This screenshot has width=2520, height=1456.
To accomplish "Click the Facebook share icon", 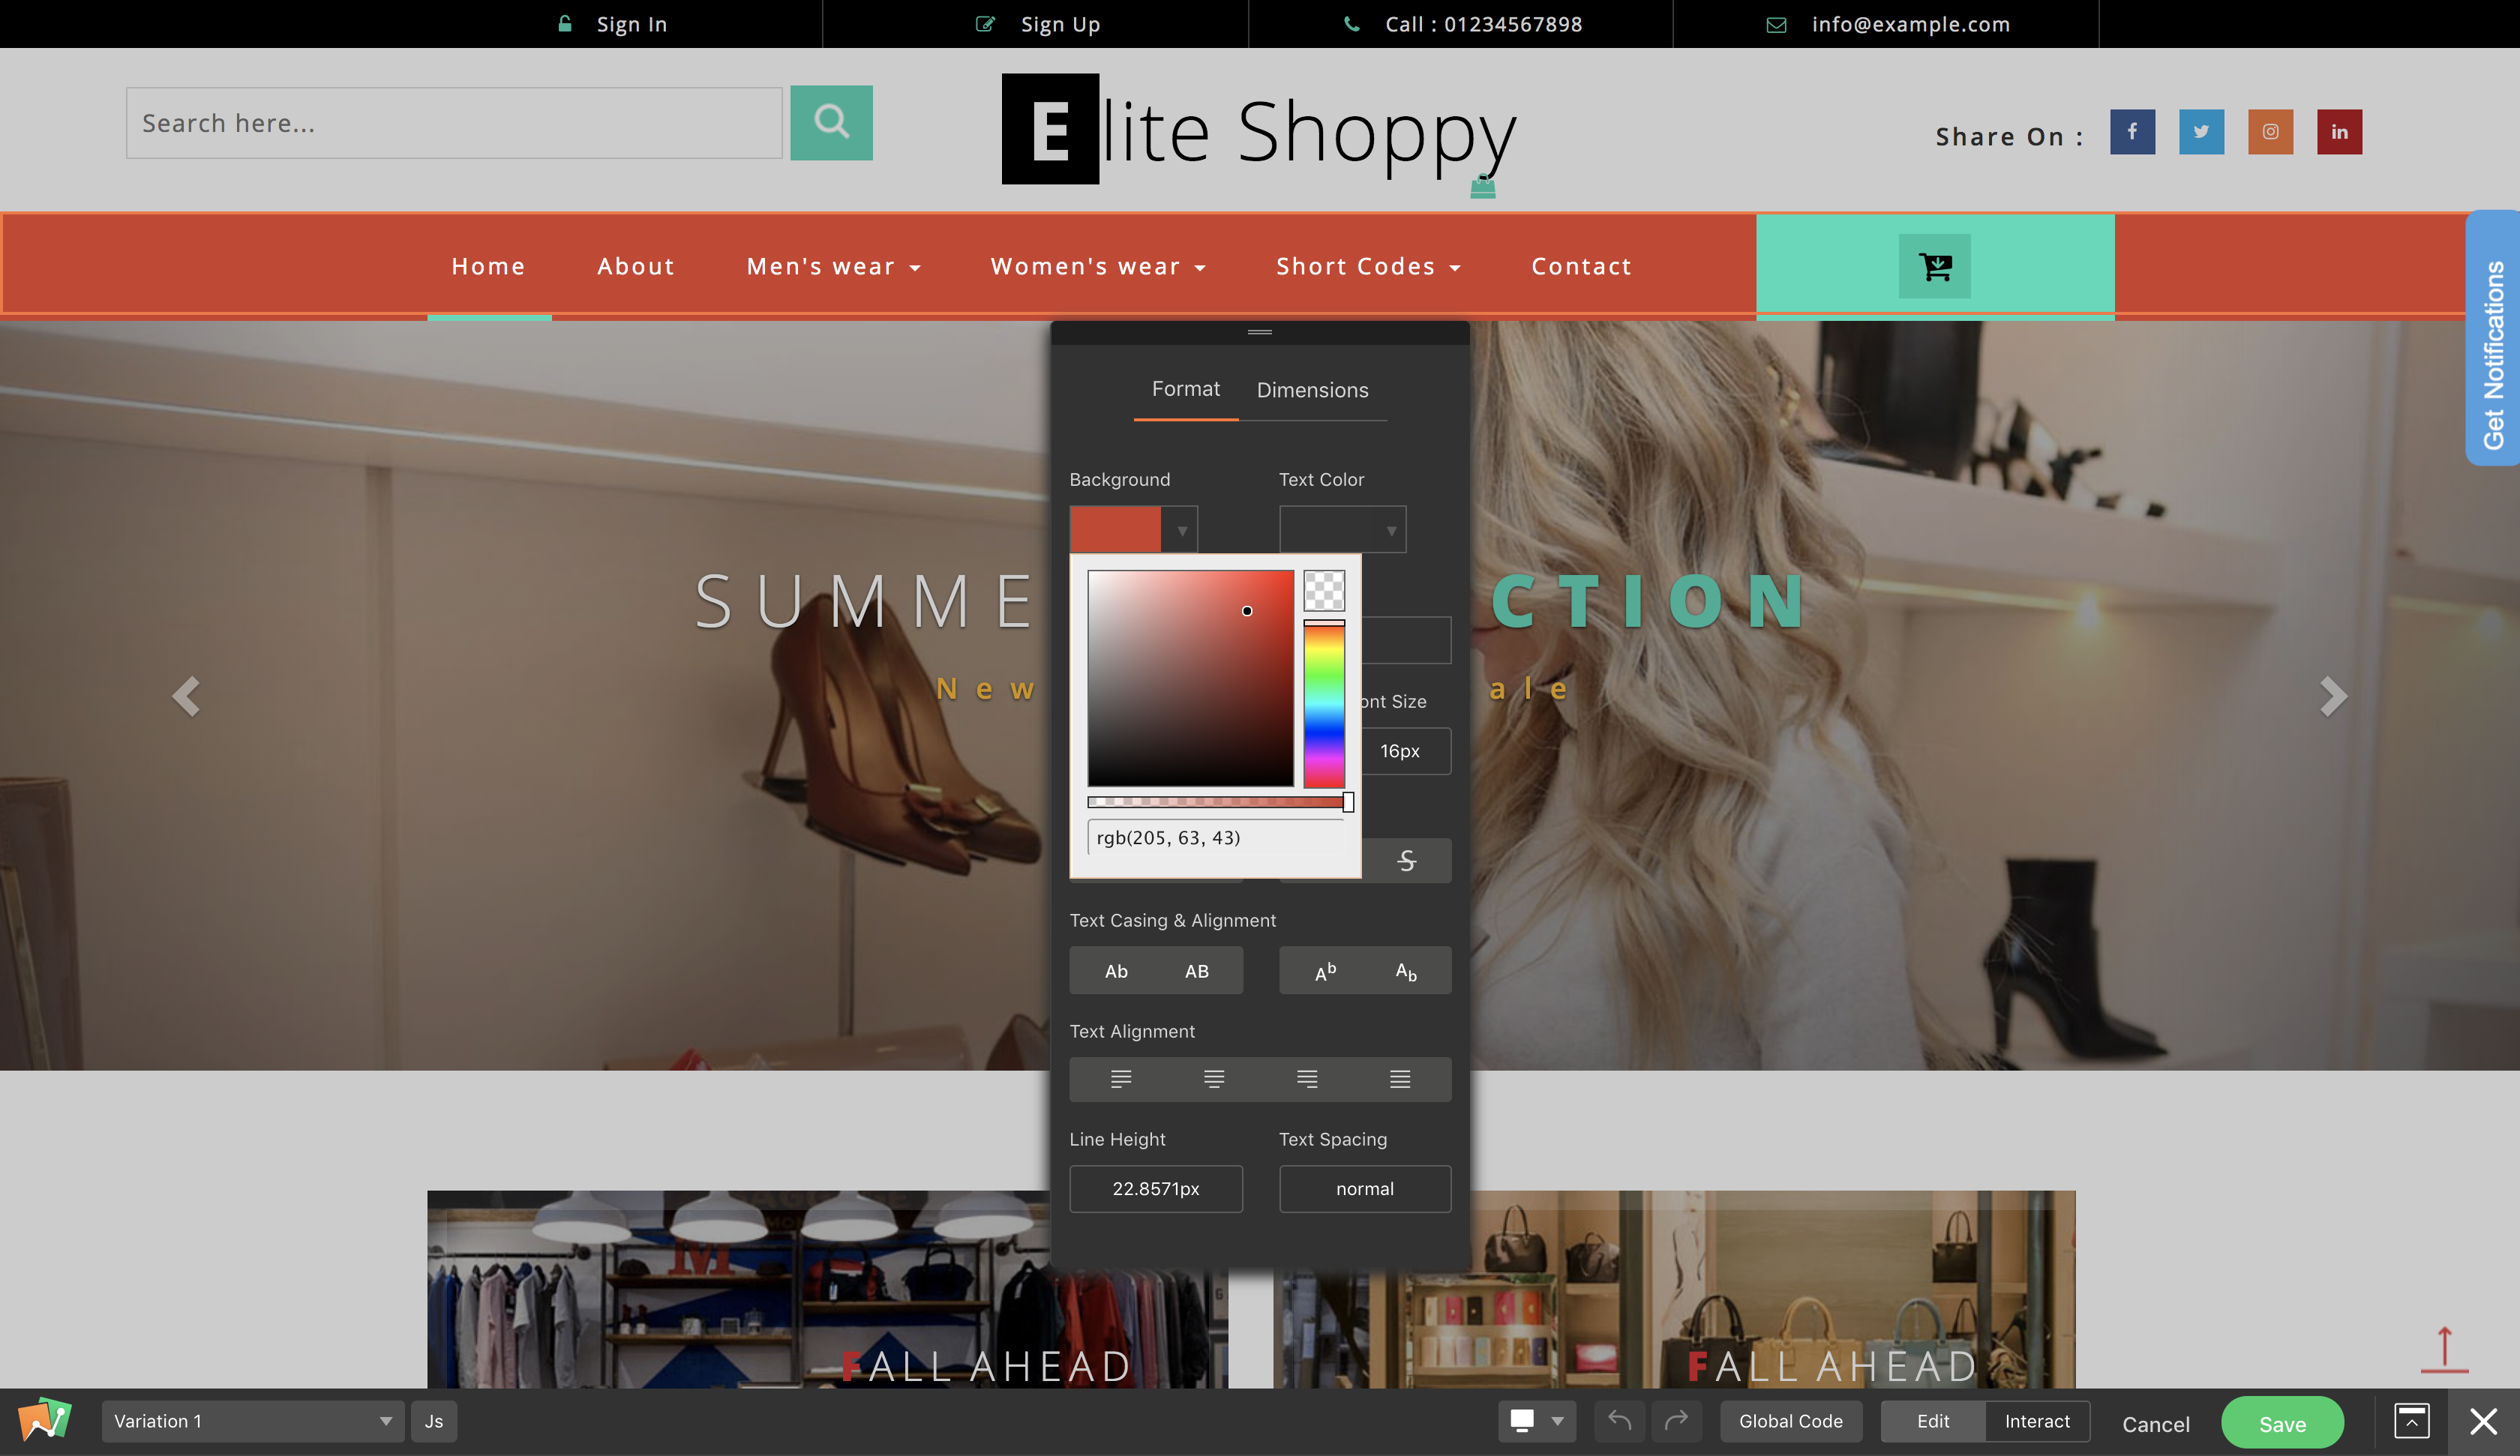I will pos(2132,132).
